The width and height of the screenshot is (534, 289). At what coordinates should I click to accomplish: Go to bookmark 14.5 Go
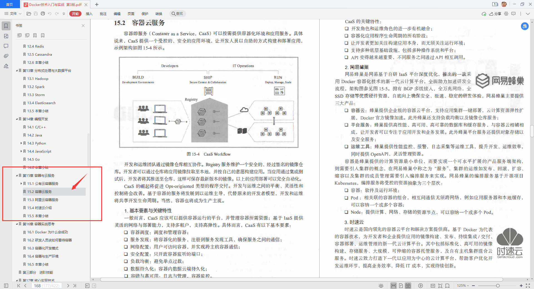(33, 159)
